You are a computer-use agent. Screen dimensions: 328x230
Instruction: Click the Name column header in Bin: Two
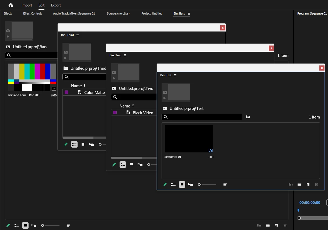point(125,106)
